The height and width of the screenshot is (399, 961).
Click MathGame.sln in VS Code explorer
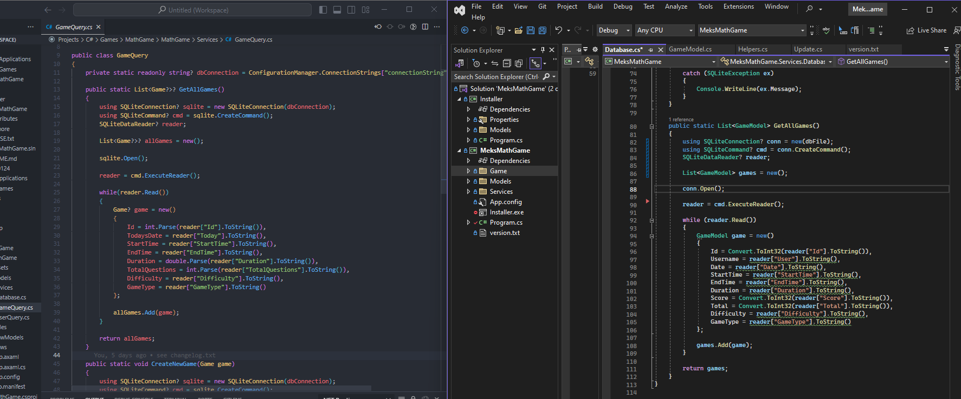tap(18, 148)
